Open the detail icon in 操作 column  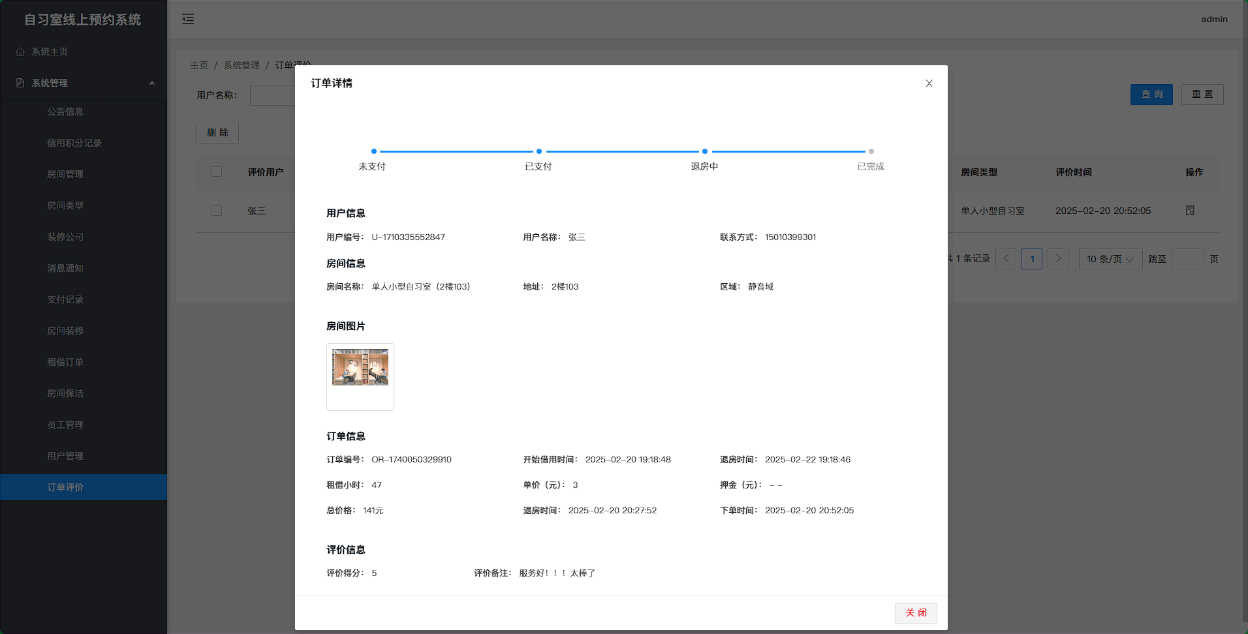[1190, 211]
